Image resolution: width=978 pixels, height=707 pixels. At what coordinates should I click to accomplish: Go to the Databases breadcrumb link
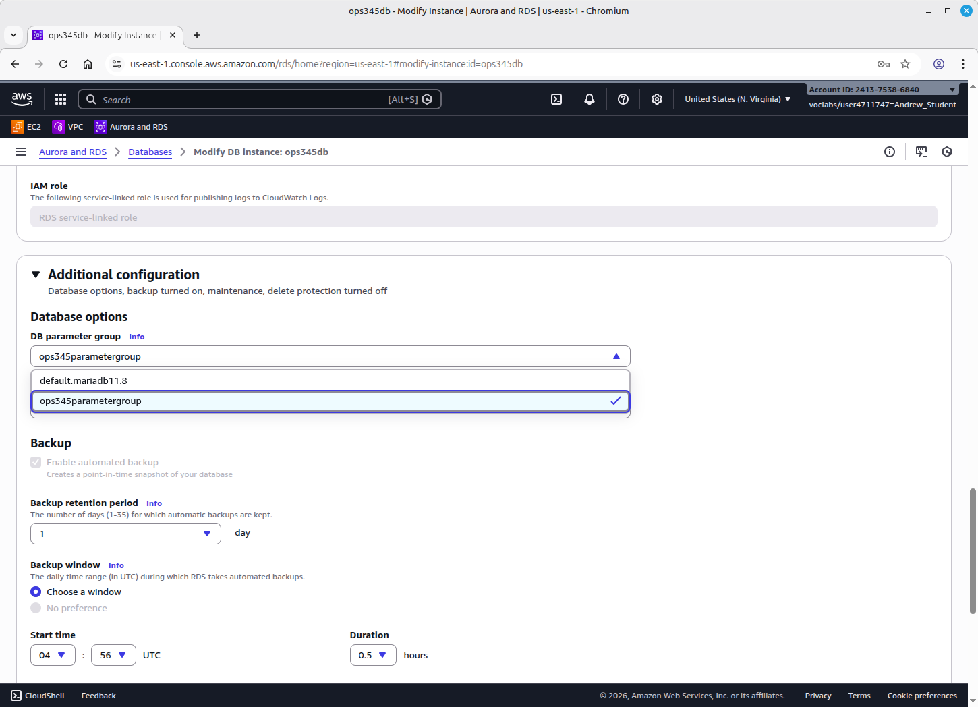click(x=150, y=152)
